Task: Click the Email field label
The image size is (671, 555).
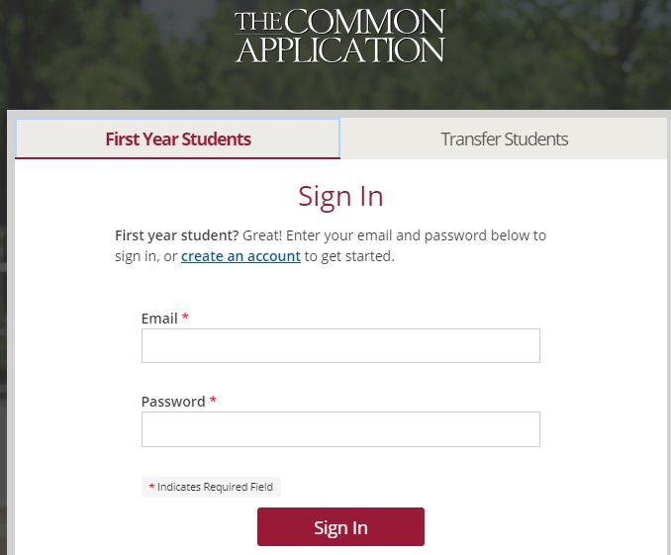Action: pos(159,319)
